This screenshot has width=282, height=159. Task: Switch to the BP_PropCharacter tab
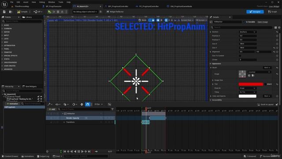tap(53, 6)
